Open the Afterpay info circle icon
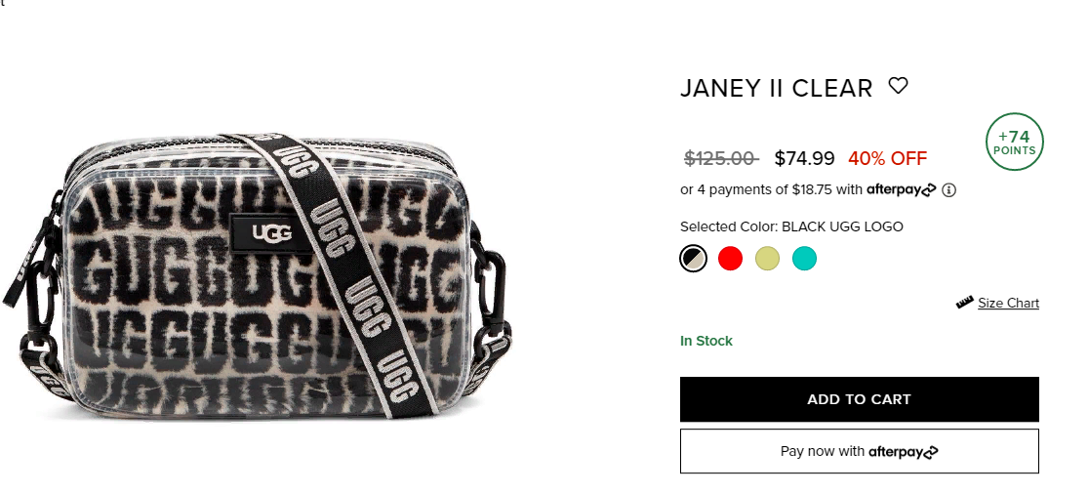 [x=948, y=190]
